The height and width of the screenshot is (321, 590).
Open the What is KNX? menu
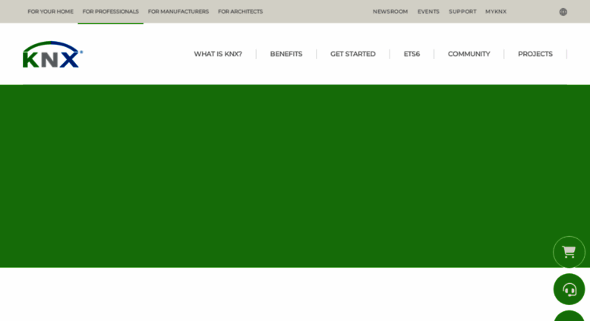point(218,54)
